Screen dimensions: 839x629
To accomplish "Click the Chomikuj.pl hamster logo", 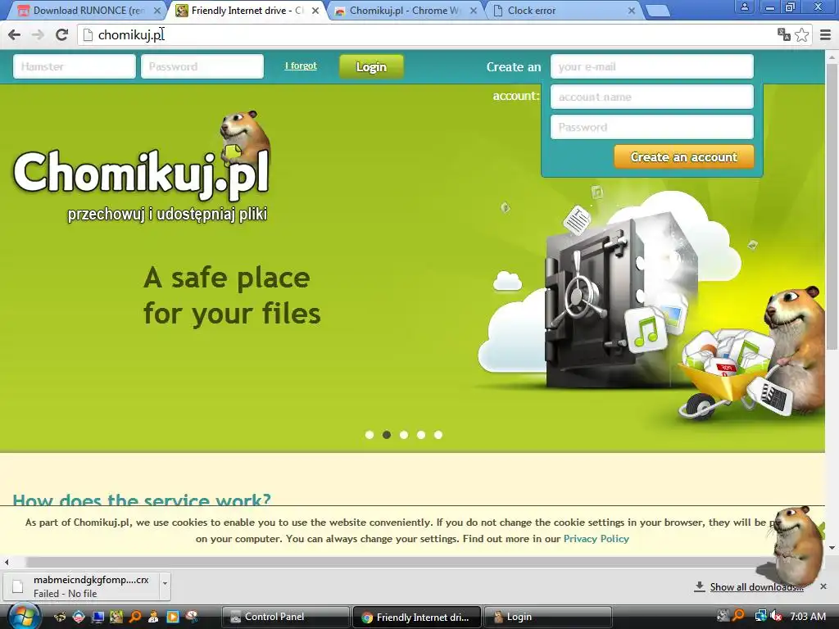I will coord(141,165).
